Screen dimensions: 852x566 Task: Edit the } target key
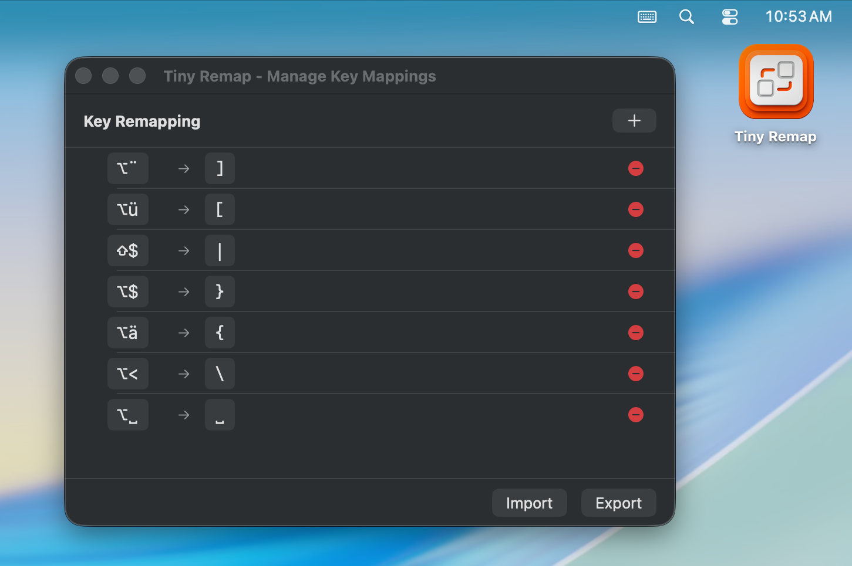220,292
